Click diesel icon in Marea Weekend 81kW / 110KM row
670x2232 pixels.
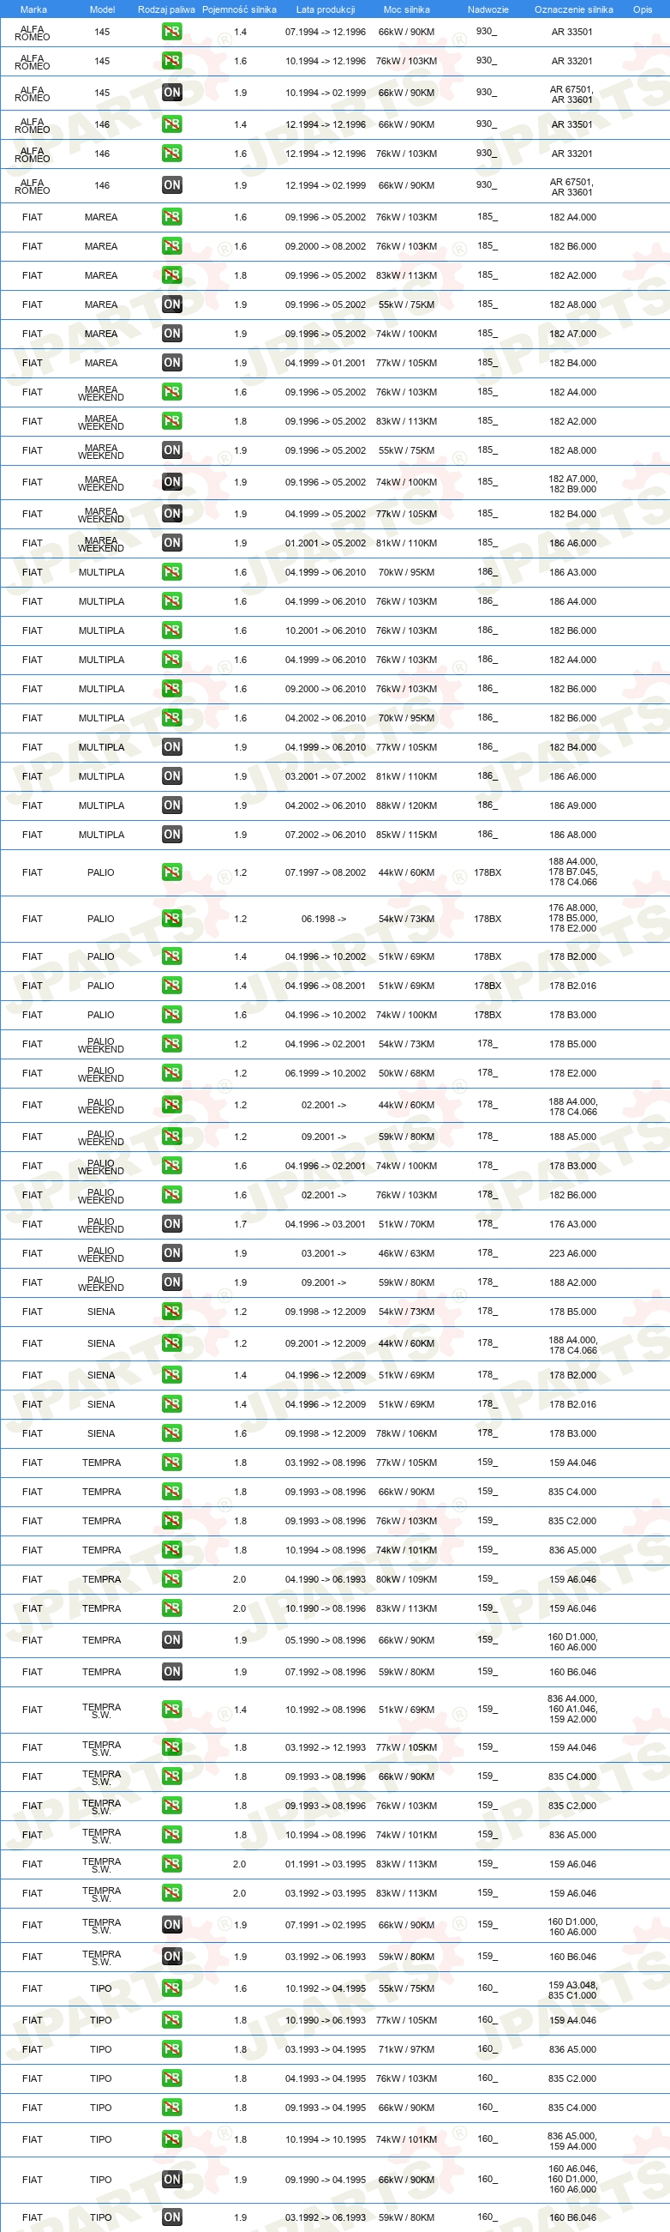(x=171, y=543)
